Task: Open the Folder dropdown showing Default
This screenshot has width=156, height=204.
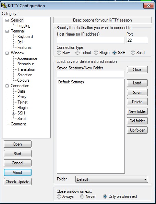Action: (x=112, y=179)
